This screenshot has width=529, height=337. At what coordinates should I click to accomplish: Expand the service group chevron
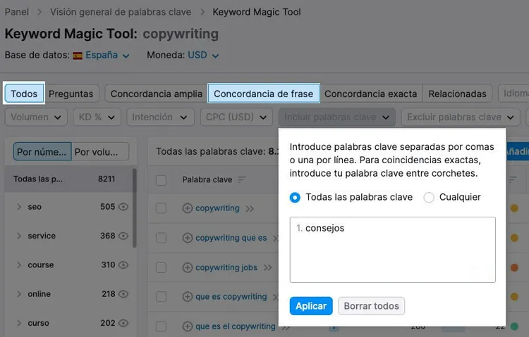click(x=19, y=236)
